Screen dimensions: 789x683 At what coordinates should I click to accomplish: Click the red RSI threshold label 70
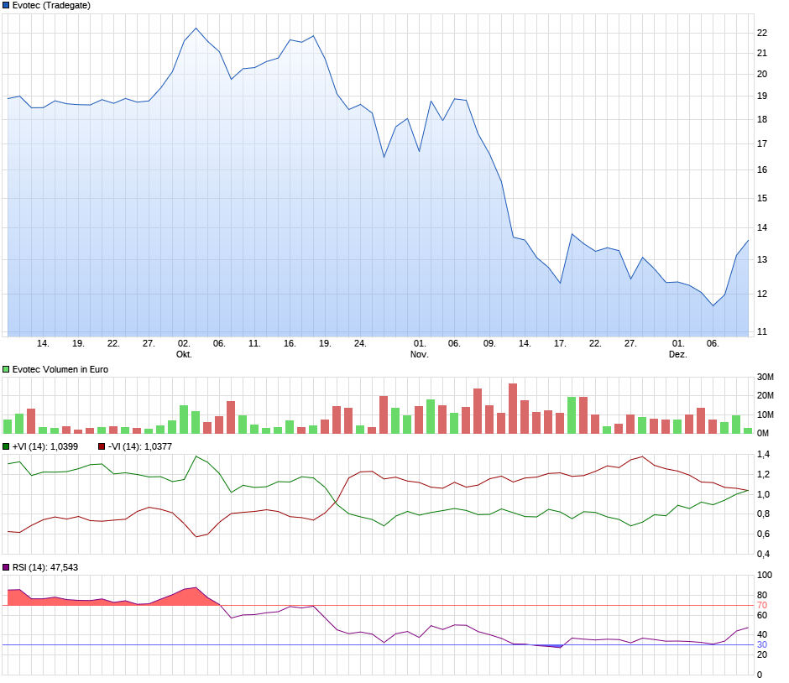(x=762, y=606)
